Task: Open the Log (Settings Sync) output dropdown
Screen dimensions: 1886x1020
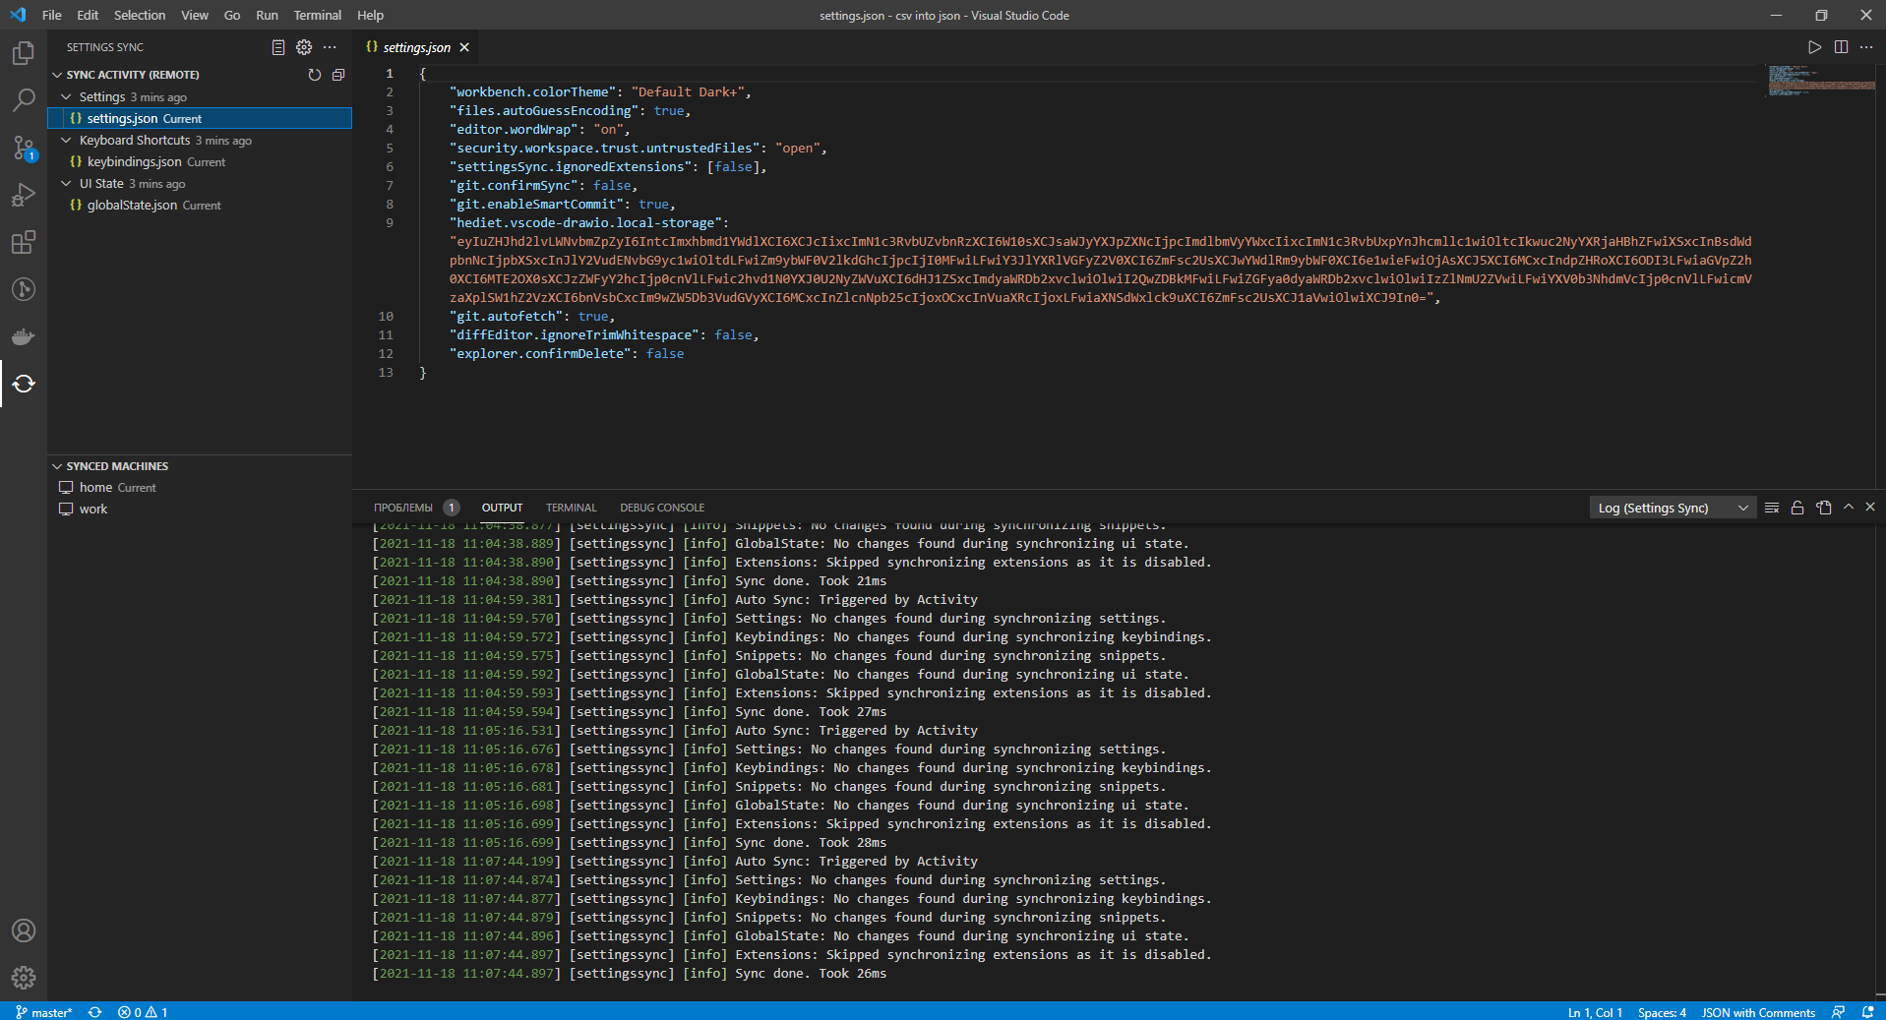Action: coord(1673,508)
